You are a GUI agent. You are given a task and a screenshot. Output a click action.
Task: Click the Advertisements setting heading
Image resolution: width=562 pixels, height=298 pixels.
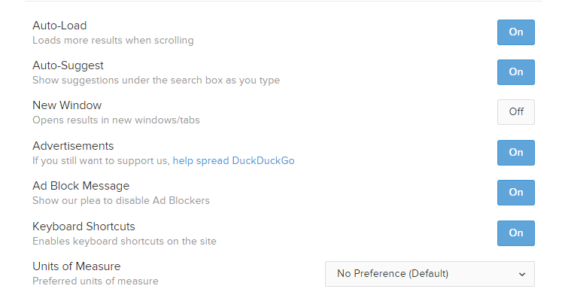pos(73,146)
